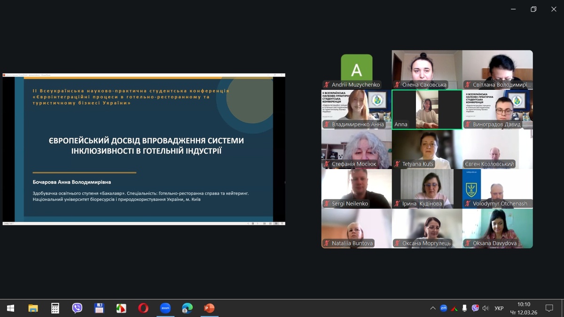Click Andrii Muzychenko's green avatar tile
Viewport: 564px width, 317px height.
point(356,69)
